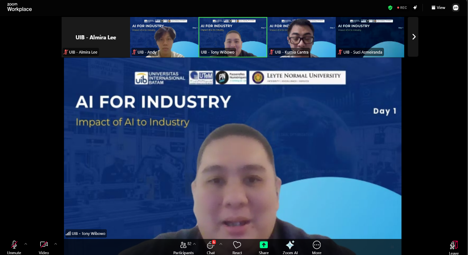Select UIB - Almira Lee thumbnail

tap(96, 37)
